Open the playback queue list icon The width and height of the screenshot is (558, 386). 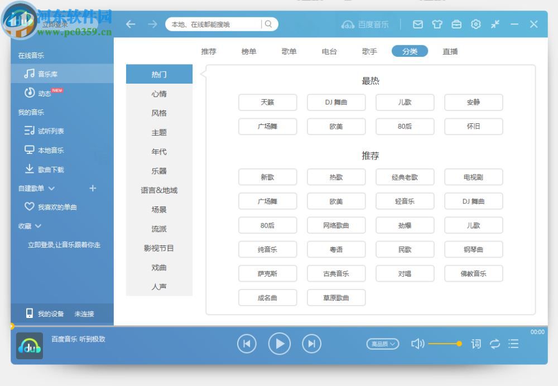pyautogui.click(x=513, y=344)
